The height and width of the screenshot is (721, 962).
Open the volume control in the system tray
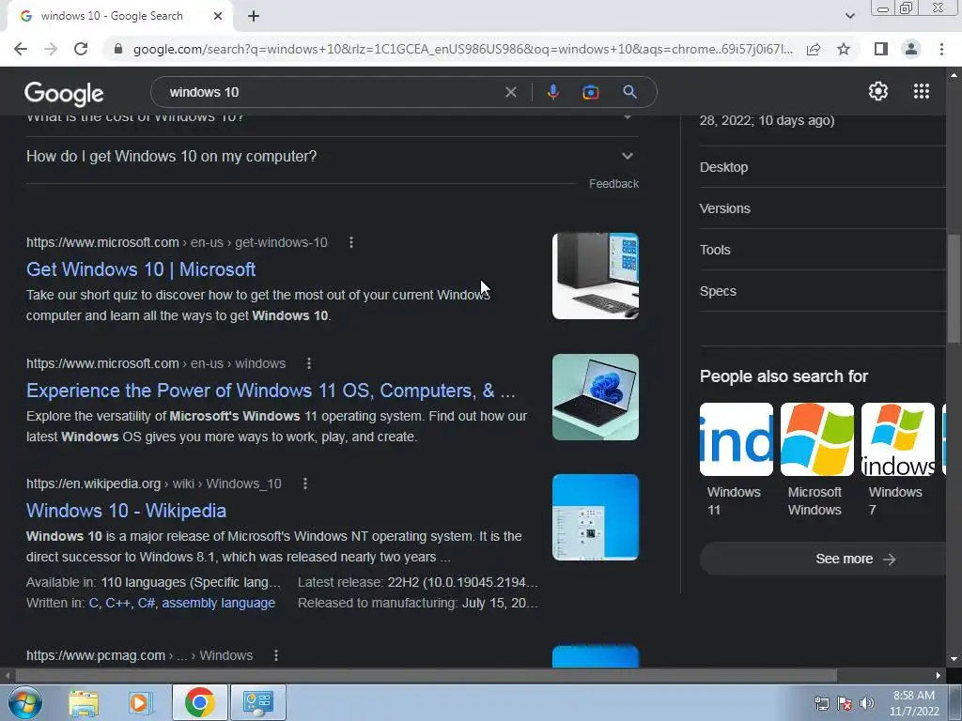point(867,703)
